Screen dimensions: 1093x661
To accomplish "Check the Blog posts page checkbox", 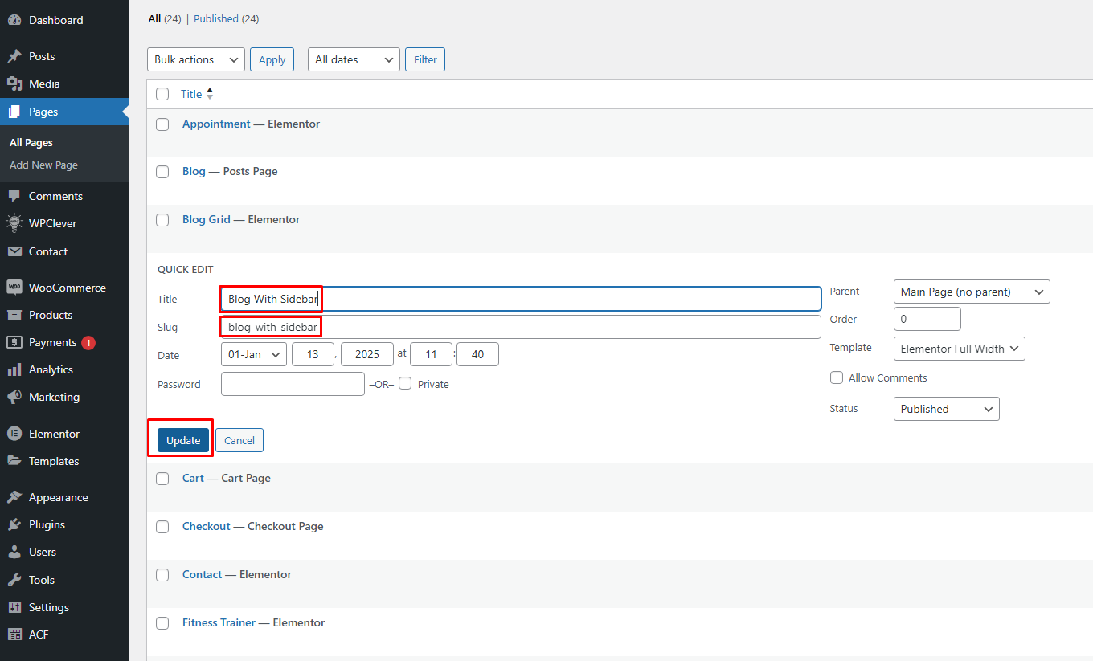I will click(162, 172).
